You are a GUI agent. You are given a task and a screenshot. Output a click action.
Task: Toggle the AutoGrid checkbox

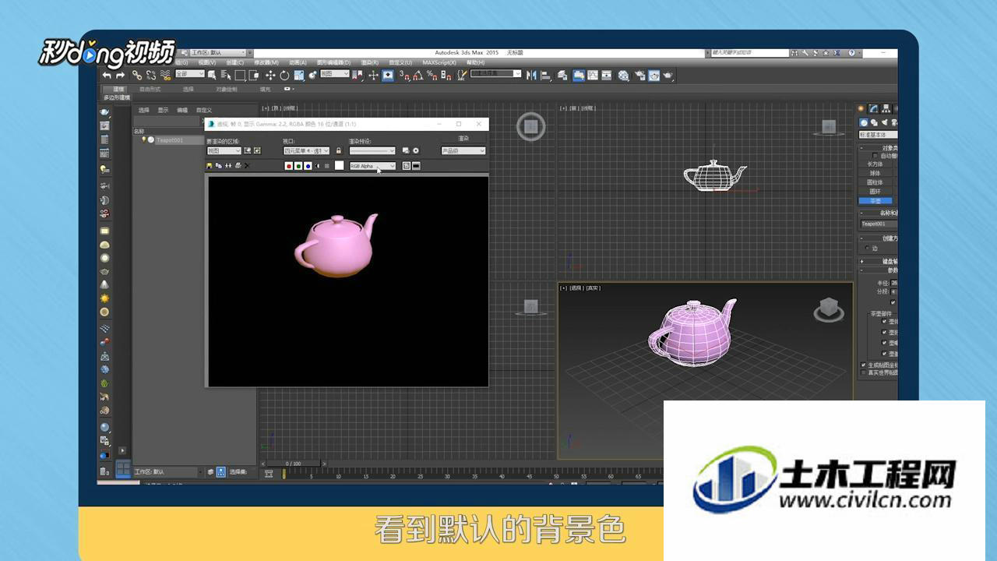[875, 156]
